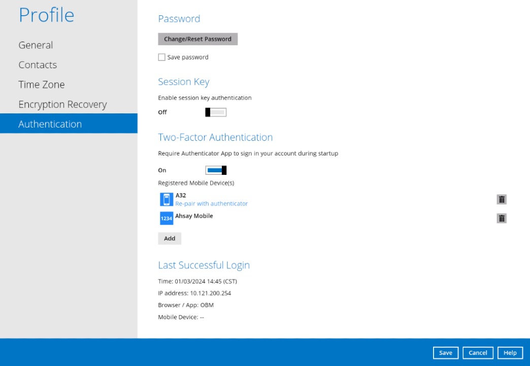Enable session key authentication switch

point(216,112)
